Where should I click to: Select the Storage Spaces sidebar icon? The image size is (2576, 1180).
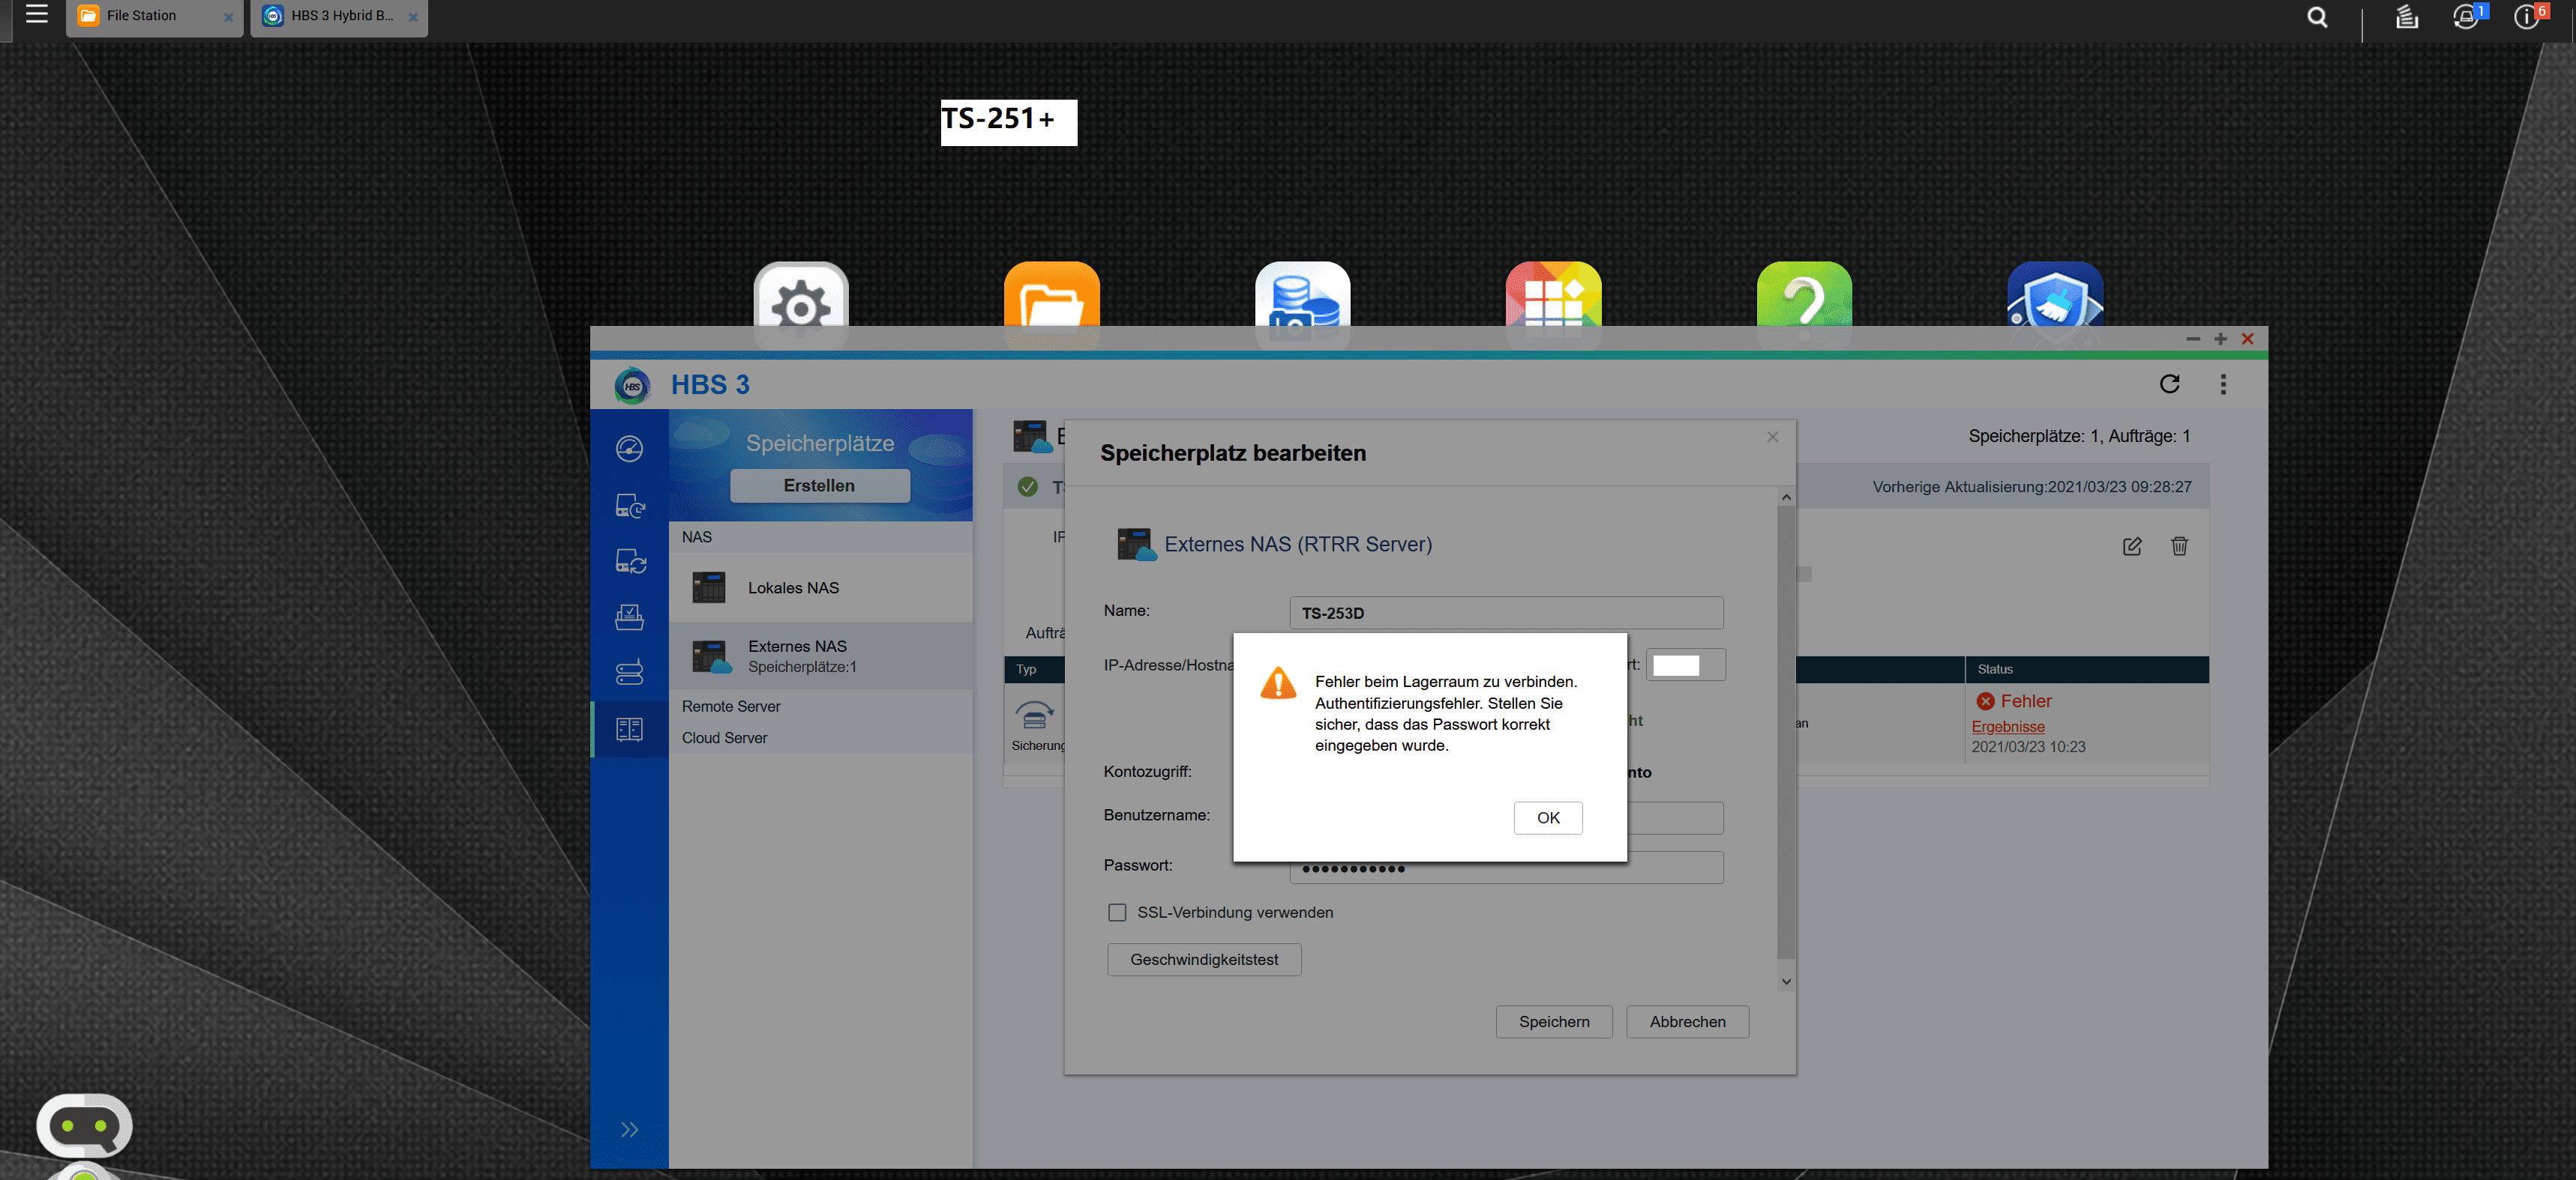(629, 728)
